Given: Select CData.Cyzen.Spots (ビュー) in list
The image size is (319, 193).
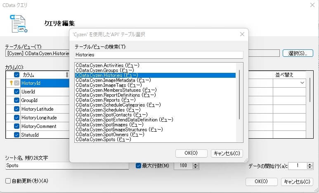Looking at the screenshot, I should (x=155, y=140).
